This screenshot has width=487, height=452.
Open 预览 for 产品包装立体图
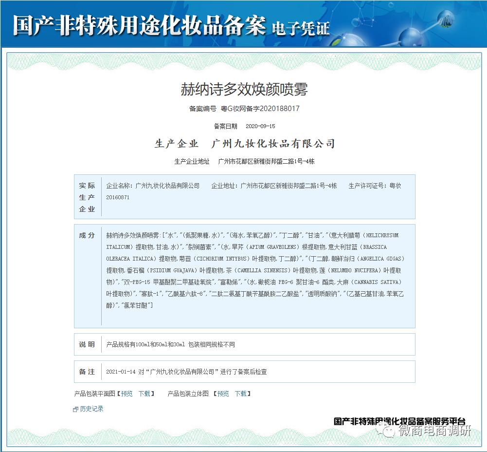point(222,394)
